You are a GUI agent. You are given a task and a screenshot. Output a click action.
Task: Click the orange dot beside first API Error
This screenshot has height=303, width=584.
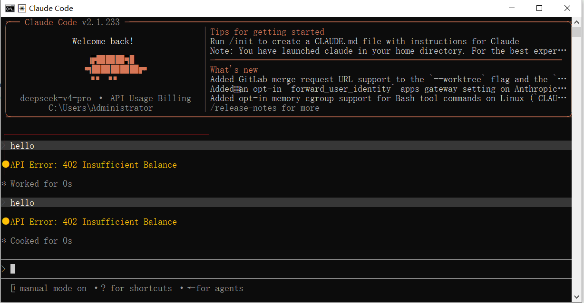tap(6, 164)
